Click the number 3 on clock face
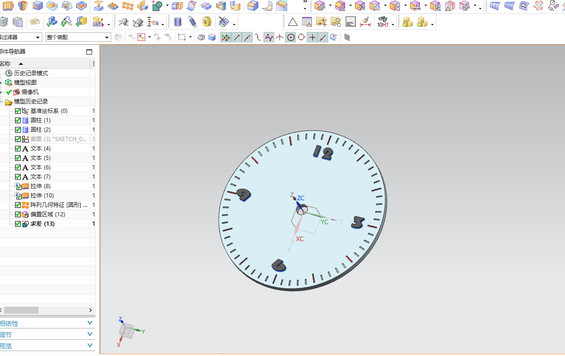 tap(358, 222)
